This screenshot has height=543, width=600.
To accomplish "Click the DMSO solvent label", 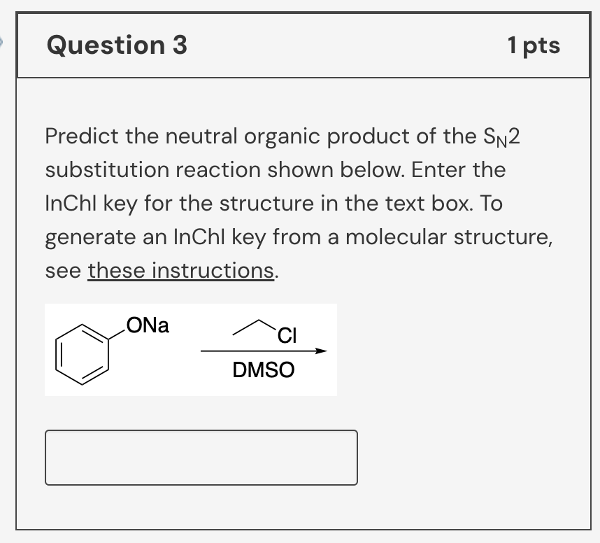I will tap(264, 369).
